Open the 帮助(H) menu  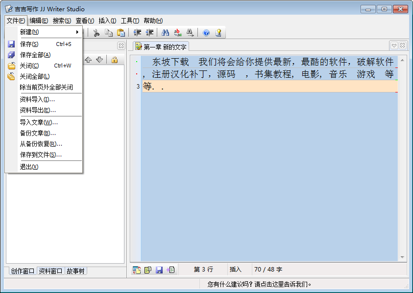pos(153,21)
